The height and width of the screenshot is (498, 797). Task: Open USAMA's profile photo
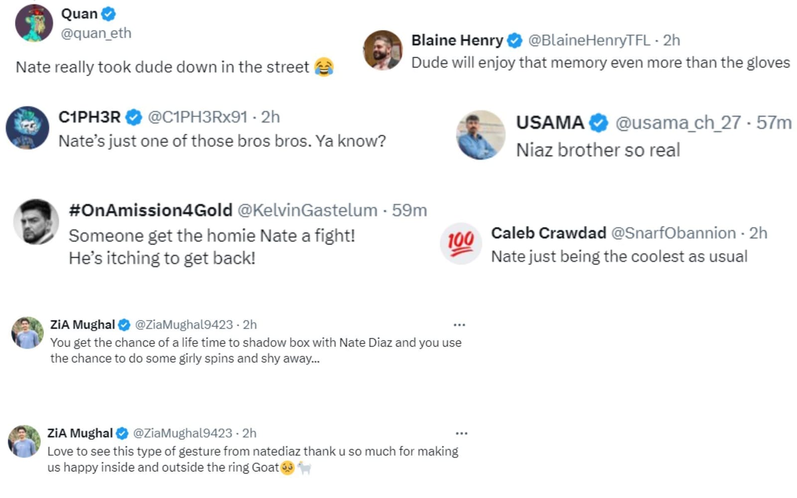[481, 135]
